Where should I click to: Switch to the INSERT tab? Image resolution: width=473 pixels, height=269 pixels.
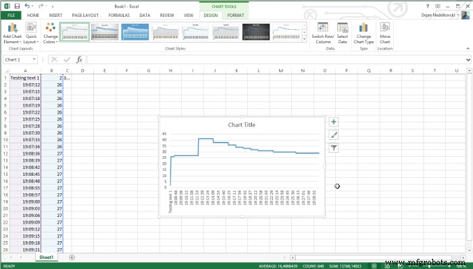[x=55, y=15]
